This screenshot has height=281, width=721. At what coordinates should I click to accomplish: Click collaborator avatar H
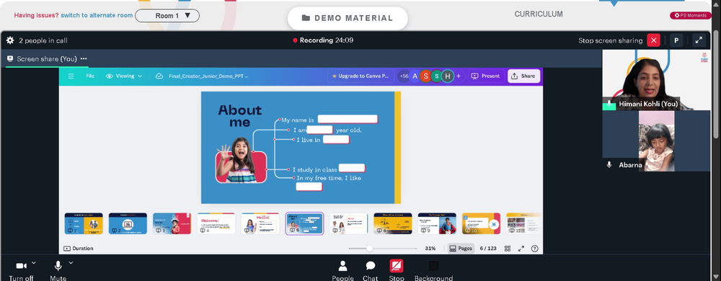pyautogui.click(x=448, y=76)
